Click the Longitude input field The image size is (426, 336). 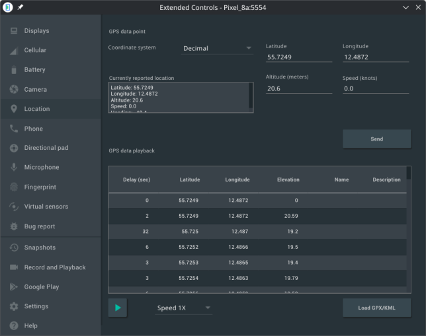click(x=376, y=57)
